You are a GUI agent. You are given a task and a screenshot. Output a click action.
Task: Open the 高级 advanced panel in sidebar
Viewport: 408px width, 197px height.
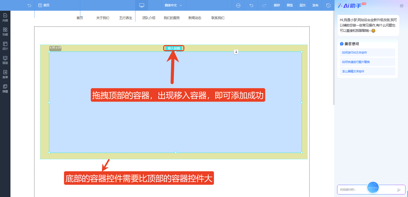[x=5, y=60]
